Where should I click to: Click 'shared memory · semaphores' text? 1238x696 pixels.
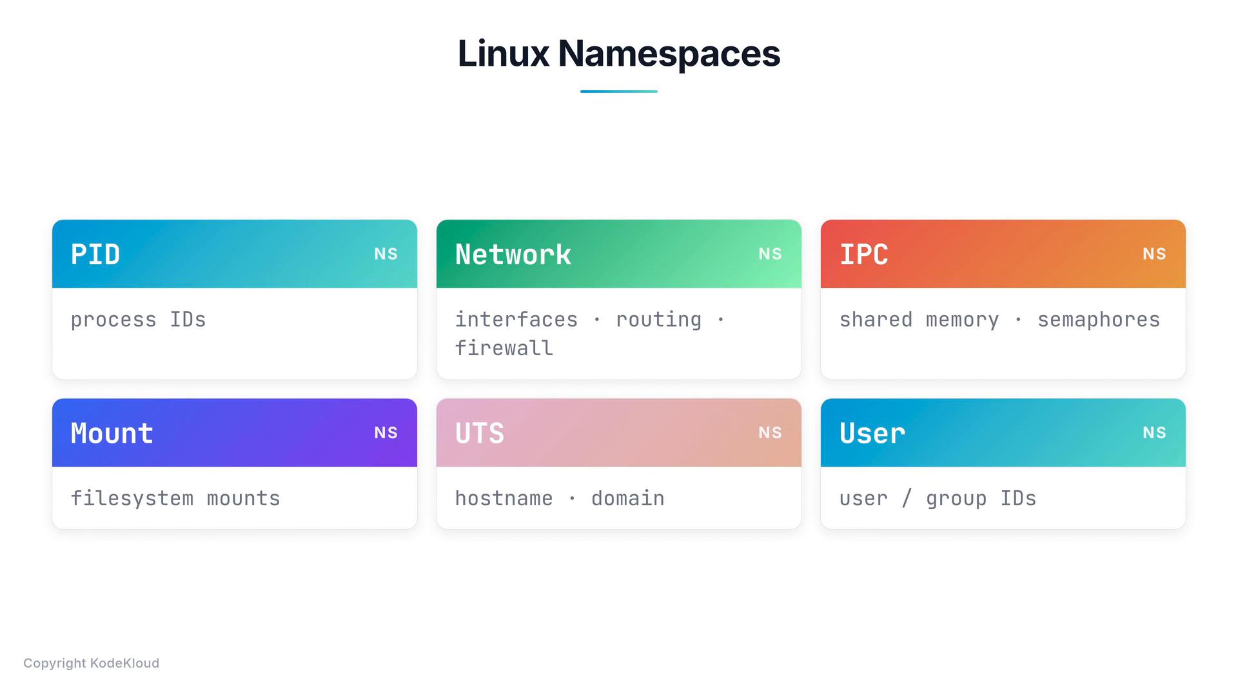point(999,320)
